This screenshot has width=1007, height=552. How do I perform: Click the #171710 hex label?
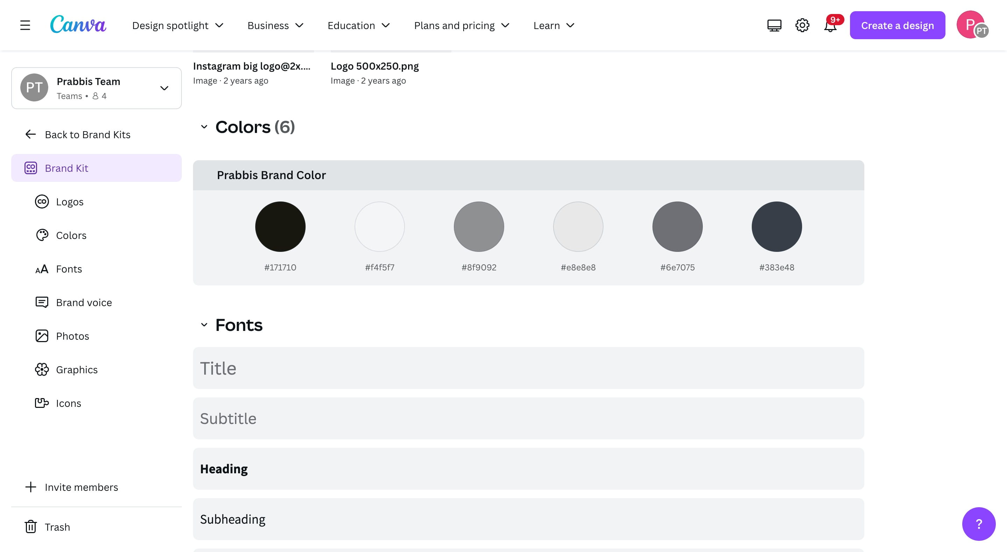tap(280, 268)
